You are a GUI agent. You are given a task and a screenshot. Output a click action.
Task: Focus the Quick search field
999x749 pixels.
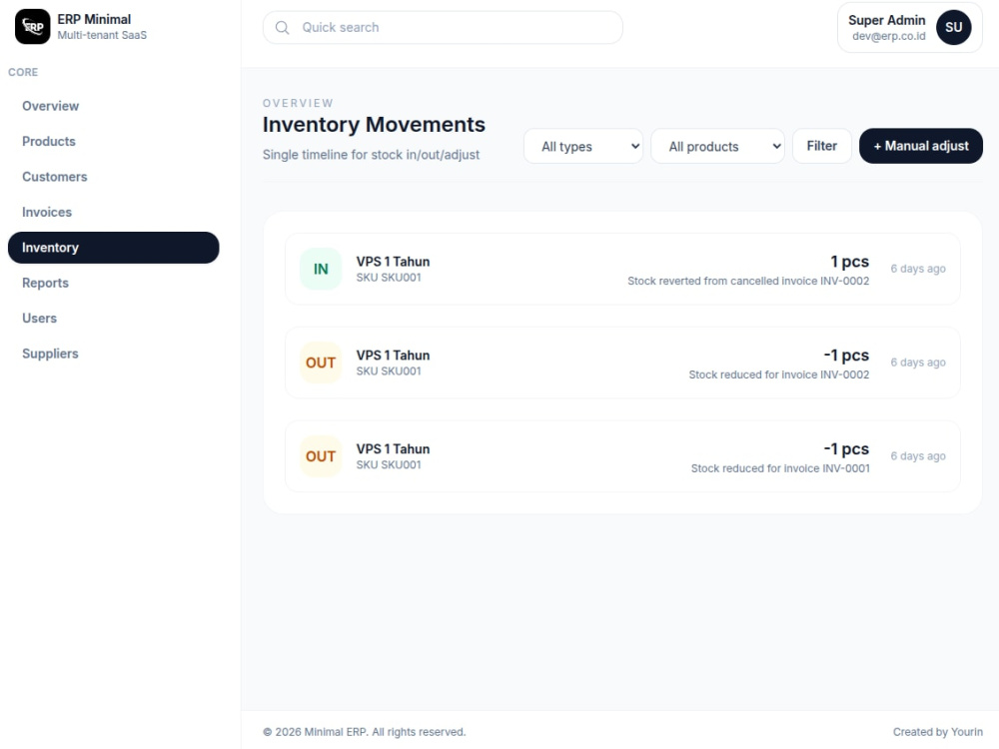[443, 27]
